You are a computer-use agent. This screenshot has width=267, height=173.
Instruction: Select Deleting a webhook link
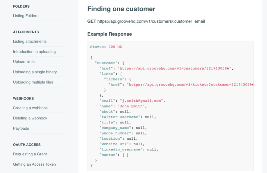pos(30,118)
